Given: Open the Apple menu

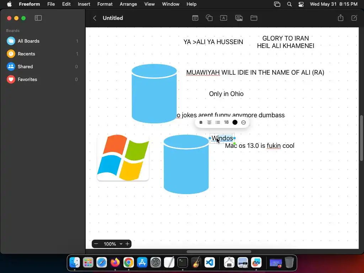Looking at the screenshot, I should 9,4.
